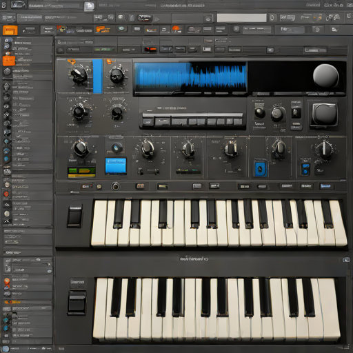Click the second knob left of the waveform display

pos(117,75)
